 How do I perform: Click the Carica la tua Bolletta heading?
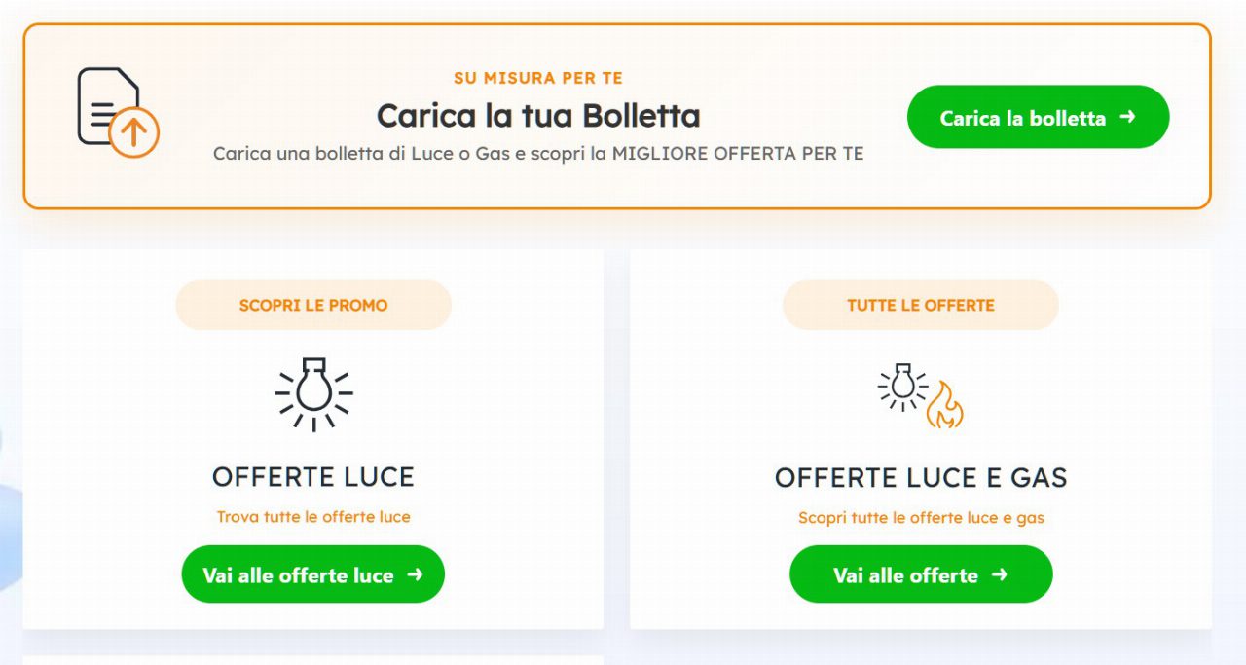[x=538, y=116]
